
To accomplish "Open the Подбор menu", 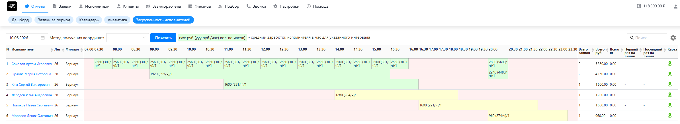I will 229,6.
